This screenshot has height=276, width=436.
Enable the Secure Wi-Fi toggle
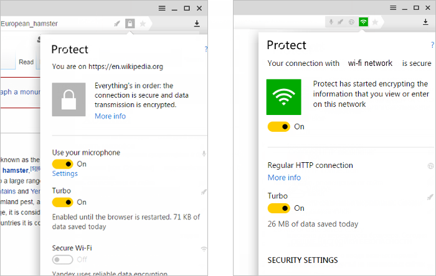point(62,260)
